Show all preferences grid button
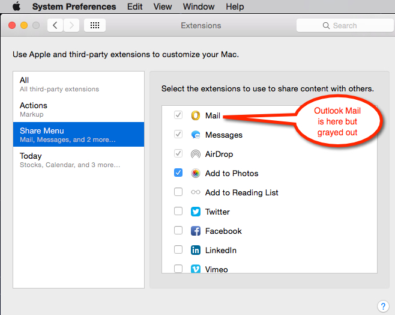The width and height of the screenshot is (395, 315). click(95, 25)
